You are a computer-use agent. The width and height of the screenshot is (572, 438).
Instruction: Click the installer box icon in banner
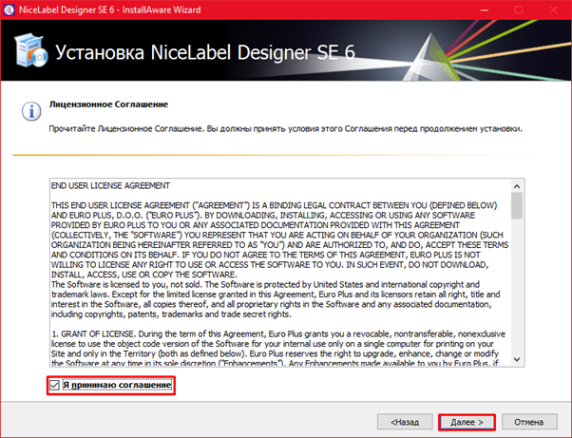coord(31,50)
